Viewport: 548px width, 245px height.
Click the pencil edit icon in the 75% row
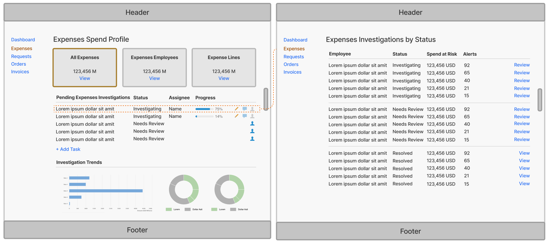tap(236, 109)
